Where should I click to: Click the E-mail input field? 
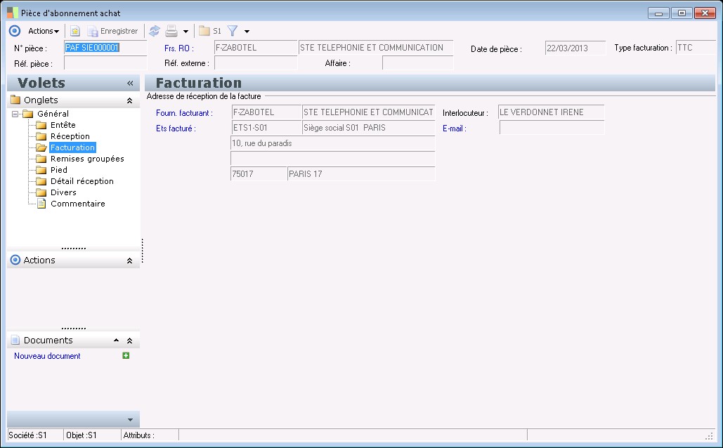552,128
